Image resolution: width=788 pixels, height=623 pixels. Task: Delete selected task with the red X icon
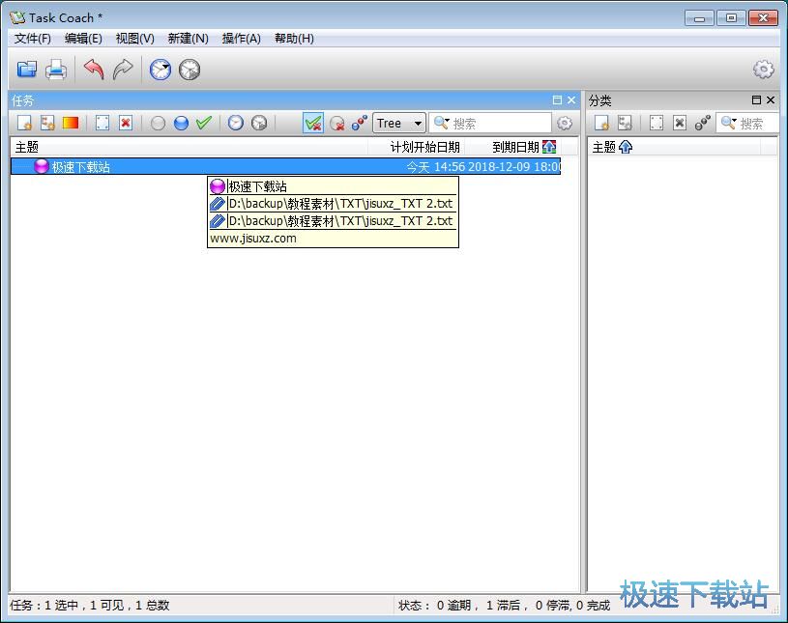click(126, 123)
